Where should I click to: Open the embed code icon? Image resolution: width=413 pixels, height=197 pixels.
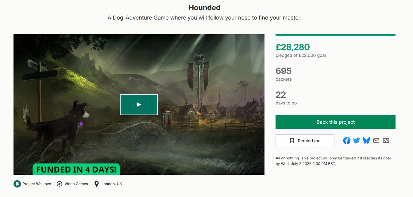point(386,140)
